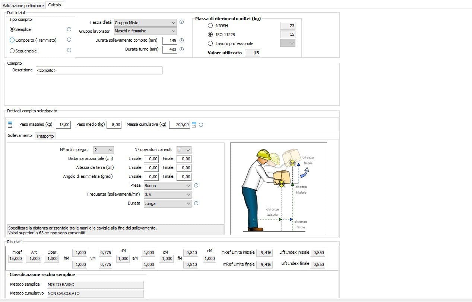This screenshot has width=472, height=302.
Task: Click the info icon after Massa cumulativa
Action: coord(201,125)
